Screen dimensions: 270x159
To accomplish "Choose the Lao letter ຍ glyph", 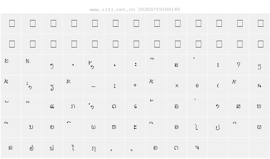I will click(52, 127).
